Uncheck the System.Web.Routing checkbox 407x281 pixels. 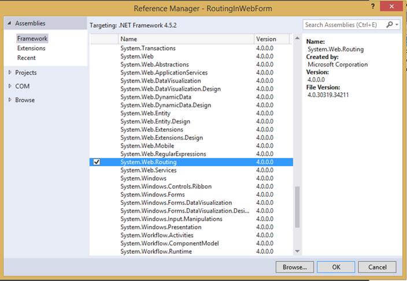pyautogui.click(x=97, y=162)
